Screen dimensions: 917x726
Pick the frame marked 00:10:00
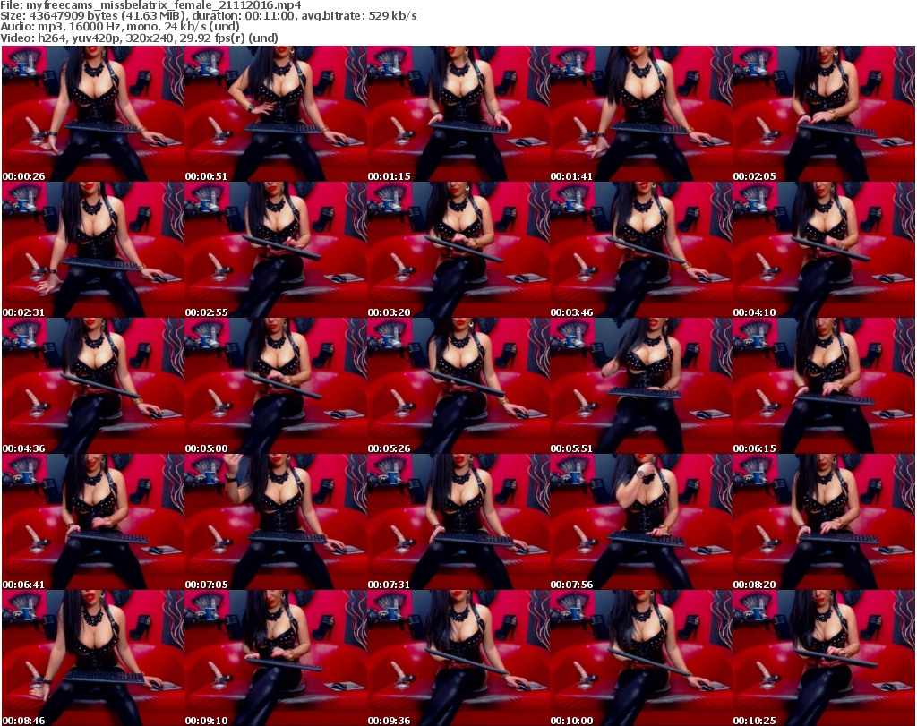point(641,658)
